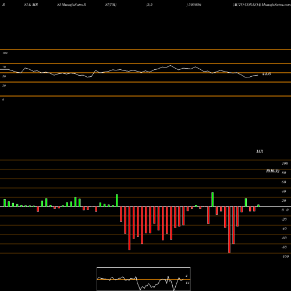Click the header text "SI MunafaSutraR"
291x291 pixels.
pyautogui.click(x=72, y=5)
